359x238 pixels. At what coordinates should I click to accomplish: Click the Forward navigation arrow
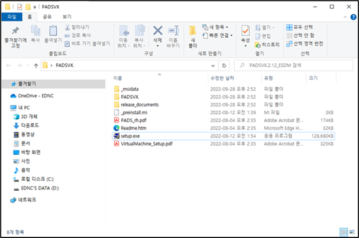(x=20, y=66)
